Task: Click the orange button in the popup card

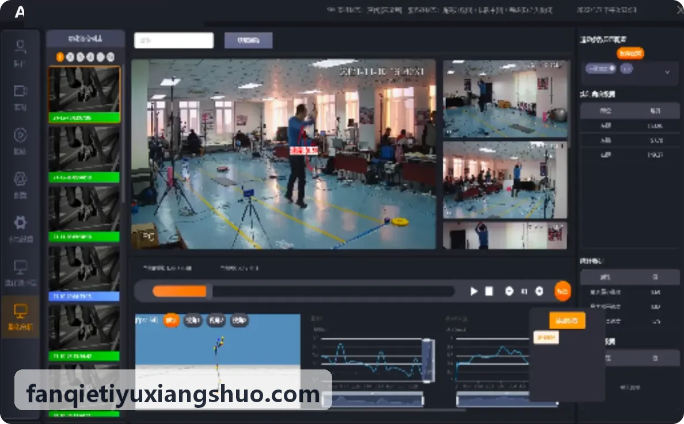Action: pos(567,321)
